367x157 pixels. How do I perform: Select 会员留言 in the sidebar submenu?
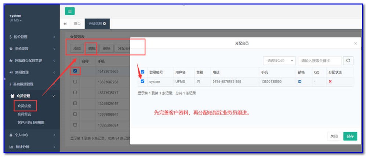[x=24, y=114]
